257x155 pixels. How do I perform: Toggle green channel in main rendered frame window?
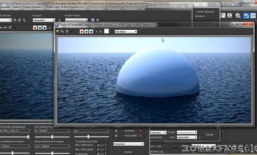coord(40,28)
